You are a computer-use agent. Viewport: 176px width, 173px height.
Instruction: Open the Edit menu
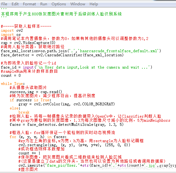(15, 4)
